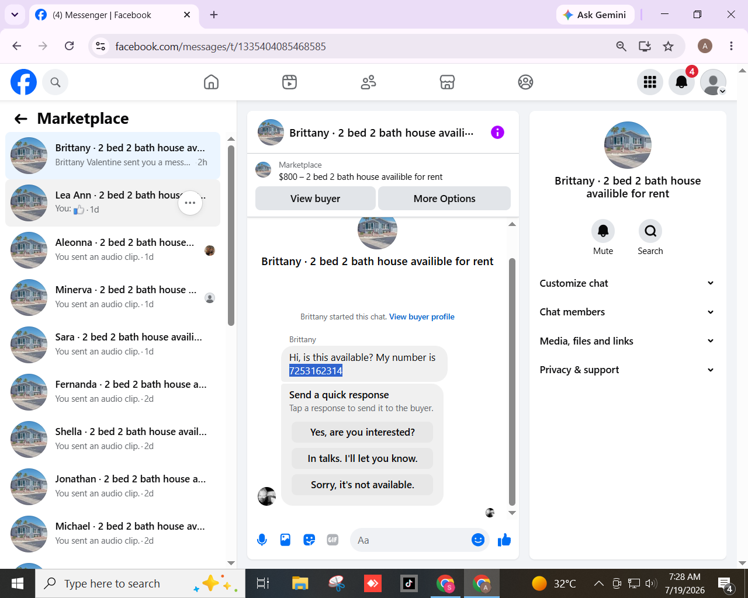Open the Facebook logo home link
The height and width of the screenshot is (598, 748).
click(x=24, y=82)
